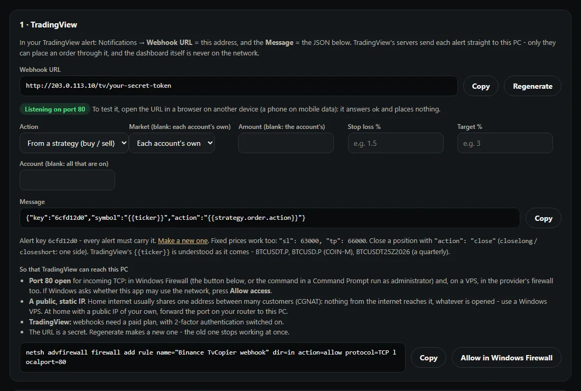Click the 'Market (blank: each account's own)' label
Screen dimensions: 581x391
click(x=180, y=127)
